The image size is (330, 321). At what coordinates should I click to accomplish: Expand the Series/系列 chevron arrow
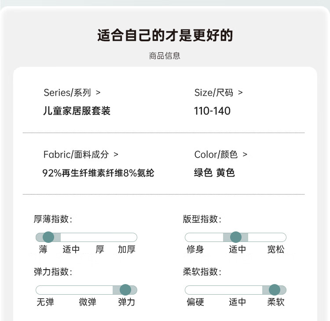coord(98,92)
